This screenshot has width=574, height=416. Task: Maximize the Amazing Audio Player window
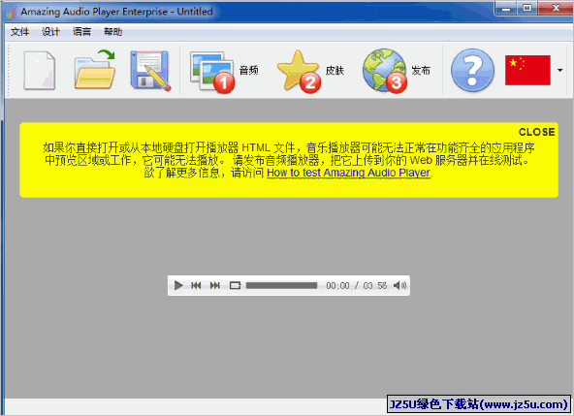pyautogui.click(x=527, y=8)
